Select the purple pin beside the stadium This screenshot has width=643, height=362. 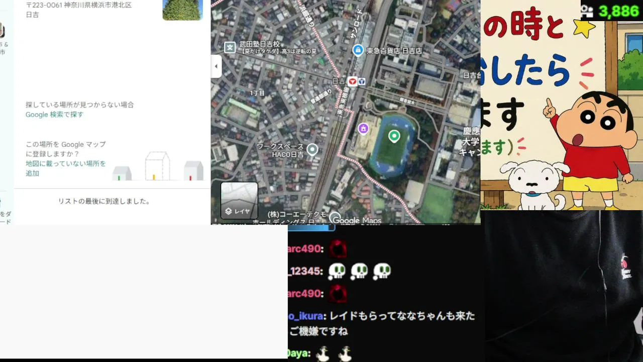pyautogui.click(x=363, y=129)
